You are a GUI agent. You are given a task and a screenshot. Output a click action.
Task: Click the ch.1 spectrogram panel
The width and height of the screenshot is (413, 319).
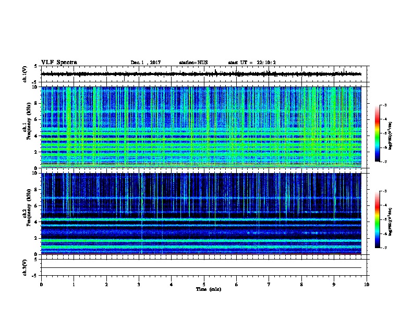201,127
